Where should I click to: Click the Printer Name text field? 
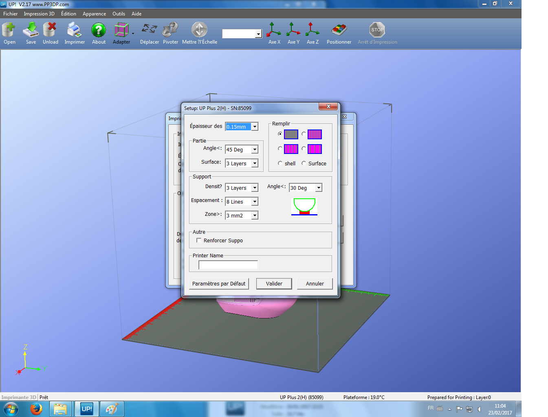(x=228, y=265)
